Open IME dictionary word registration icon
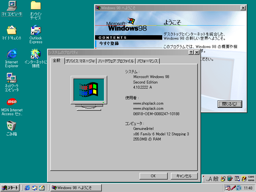The image size is (256, 192). (x=230, y=179)
